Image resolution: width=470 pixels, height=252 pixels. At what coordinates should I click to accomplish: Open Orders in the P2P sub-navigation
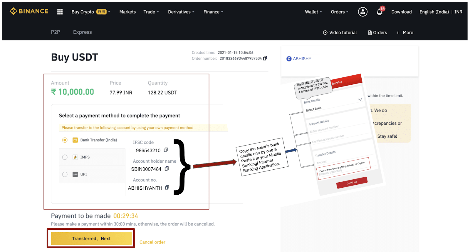(380, 33)
